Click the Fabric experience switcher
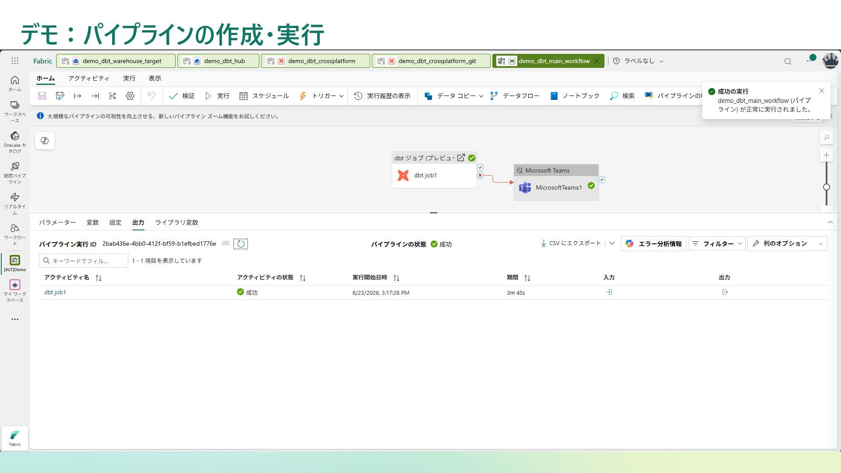The image size is (841, 473). 15,438
